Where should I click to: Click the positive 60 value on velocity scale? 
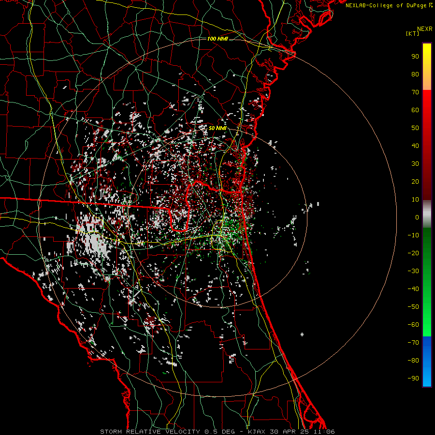pos(415,110)
